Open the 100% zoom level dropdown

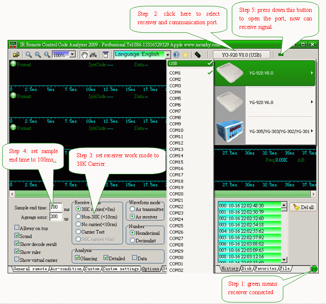pos(72,55)
